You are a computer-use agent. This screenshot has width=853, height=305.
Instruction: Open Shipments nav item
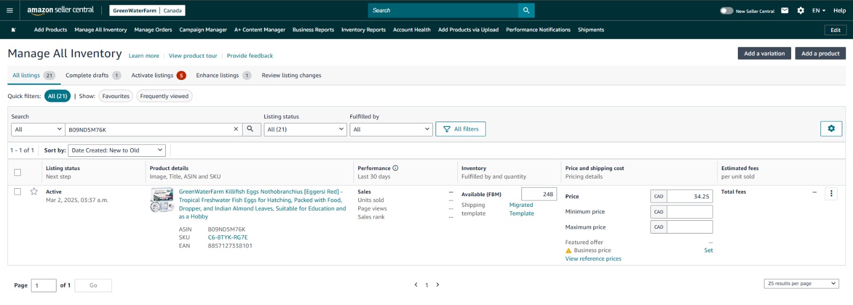click(591, 30)
